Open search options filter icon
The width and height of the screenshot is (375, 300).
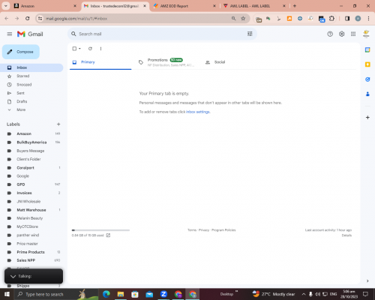[250, 34]
